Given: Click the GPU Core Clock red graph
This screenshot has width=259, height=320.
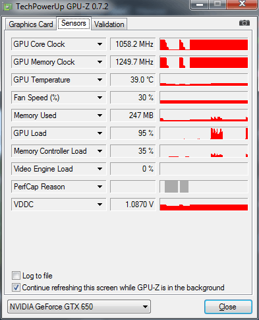Looking at the screenshot, I should pyautogui.click(x=204, y=44).
